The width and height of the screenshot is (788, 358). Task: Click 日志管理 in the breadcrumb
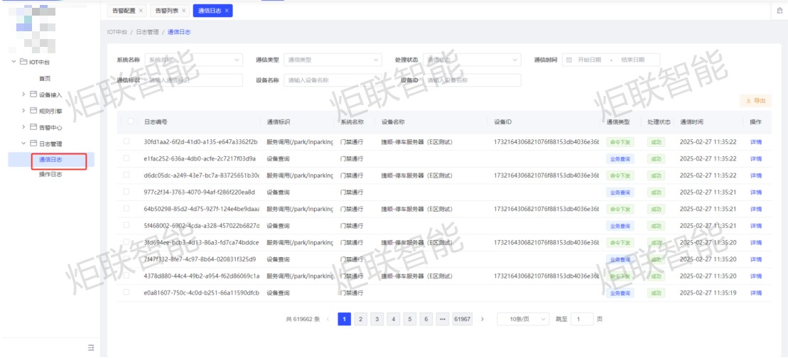(x=147, y=32)
